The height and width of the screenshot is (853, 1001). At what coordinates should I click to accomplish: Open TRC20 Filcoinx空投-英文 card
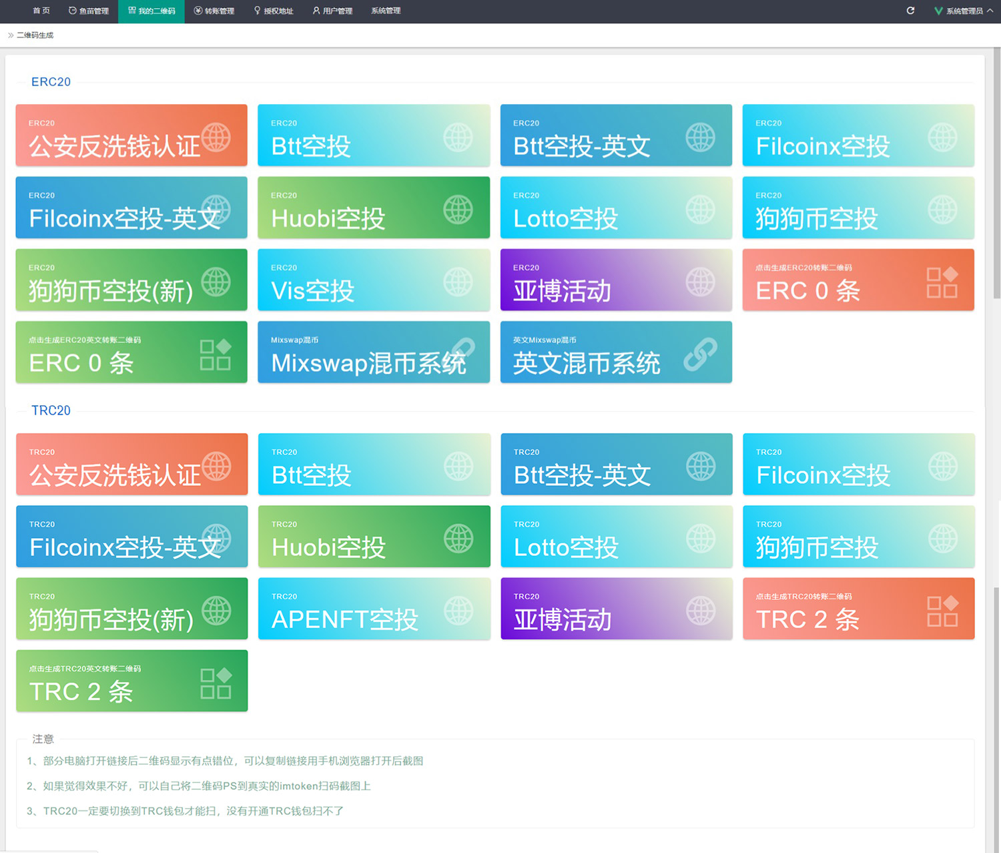pos(132,536)
